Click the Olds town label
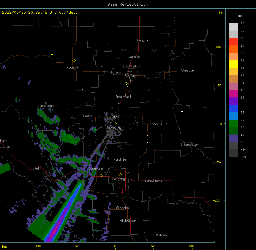 tap(115, 117)
